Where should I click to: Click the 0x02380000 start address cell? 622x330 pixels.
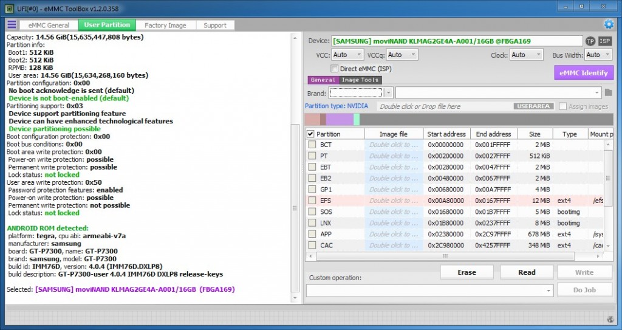[x=446, y=234]
